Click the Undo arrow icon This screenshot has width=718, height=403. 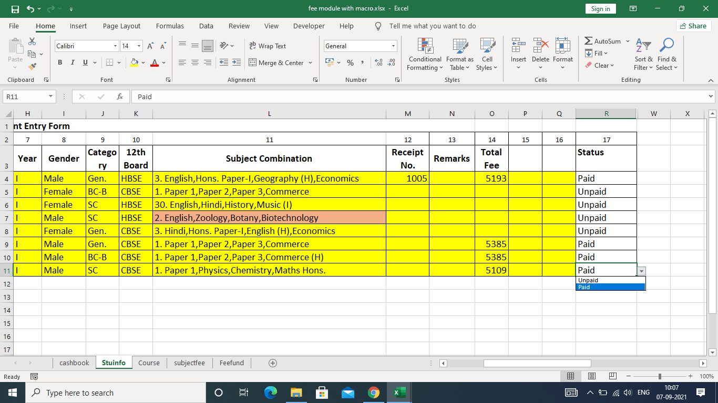(x=30, y=9)
